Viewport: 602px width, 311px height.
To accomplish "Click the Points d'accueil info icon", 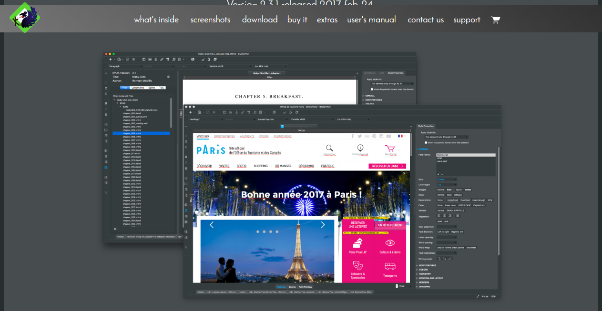I will tap(360, 148).
